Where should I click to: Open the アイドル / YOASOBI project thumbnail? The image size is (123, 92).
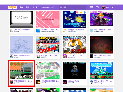pos(21,19)
